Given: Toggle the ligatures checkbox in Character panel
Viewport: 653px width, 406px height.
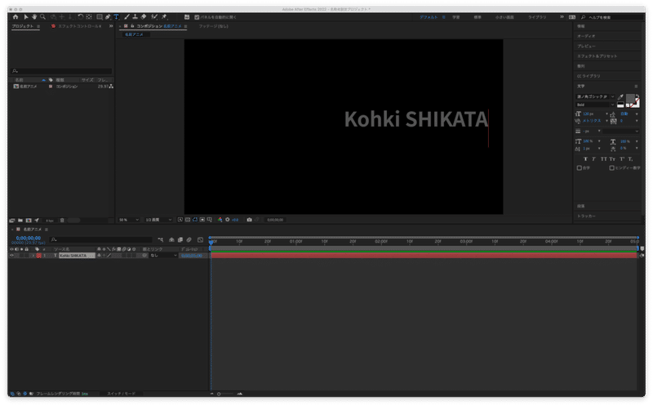Looking at the screenshot, I should [580, 168].
